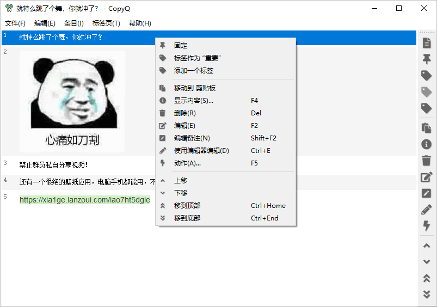
Task: Choose 删除(R) in the context menu
Action: pos(226,113)
